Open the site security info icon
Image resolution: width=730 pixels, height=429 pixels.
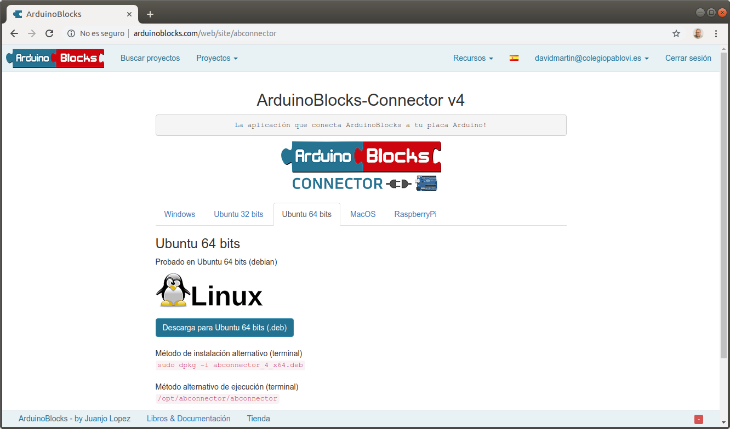pos(72,33)
